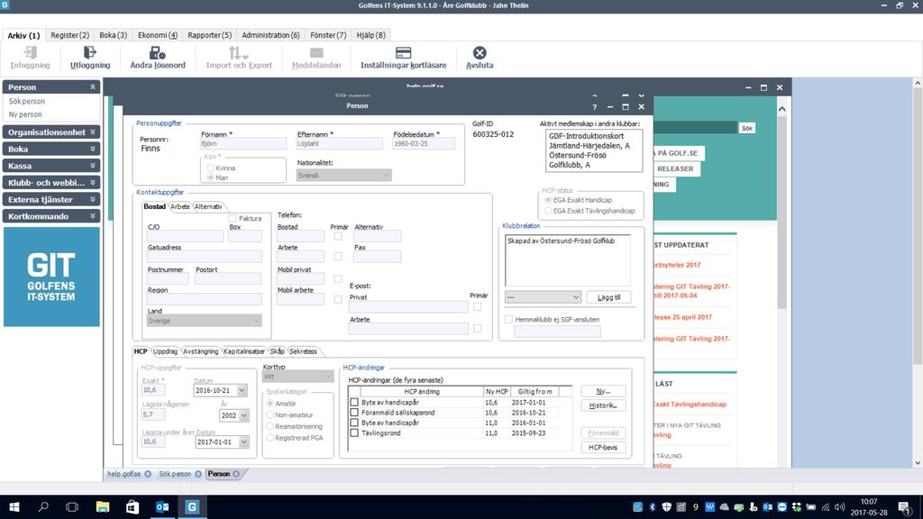
Task: Collapse the Person sidebar section
Action: (x=93, y=87)
